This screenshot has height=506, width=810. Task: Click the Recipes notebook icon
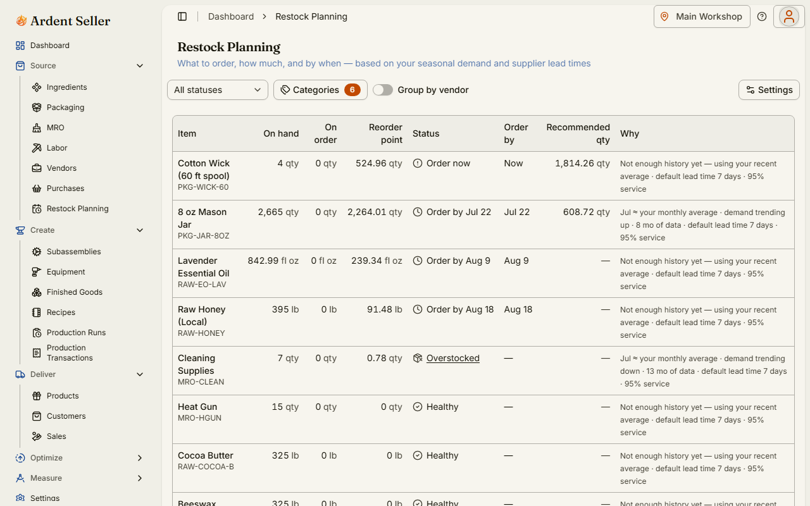[x=37, y=312]
